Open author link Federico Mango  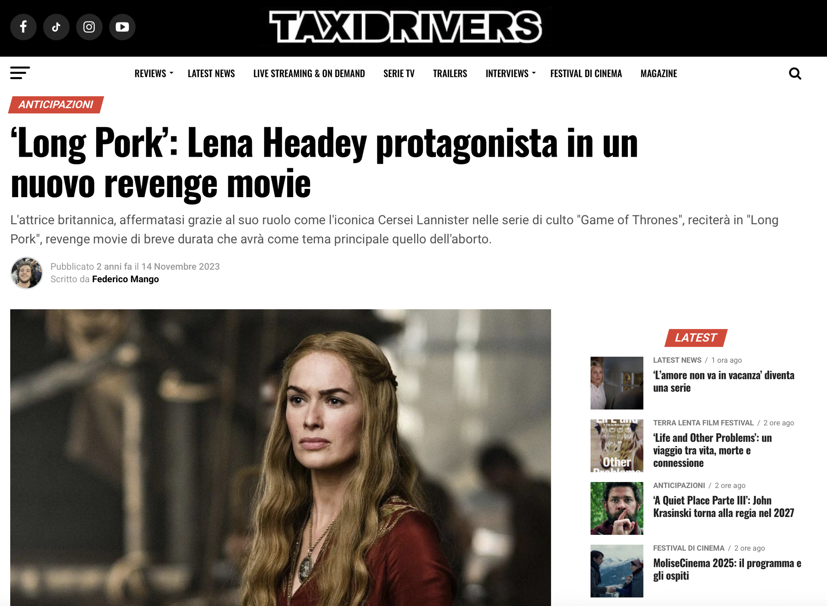[x=125, y=279]
